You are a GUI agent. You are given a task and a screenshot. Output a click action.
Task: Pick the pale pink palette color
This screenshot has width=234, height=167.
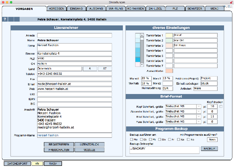(x=138, y=64)
